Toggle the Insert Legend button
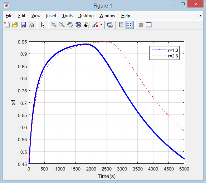Viewport: 206px width, 183px height. coord(129,25)
